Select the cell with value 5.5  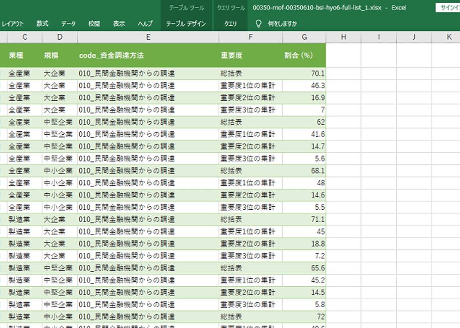pyautogui.click(x=304, y=207)
